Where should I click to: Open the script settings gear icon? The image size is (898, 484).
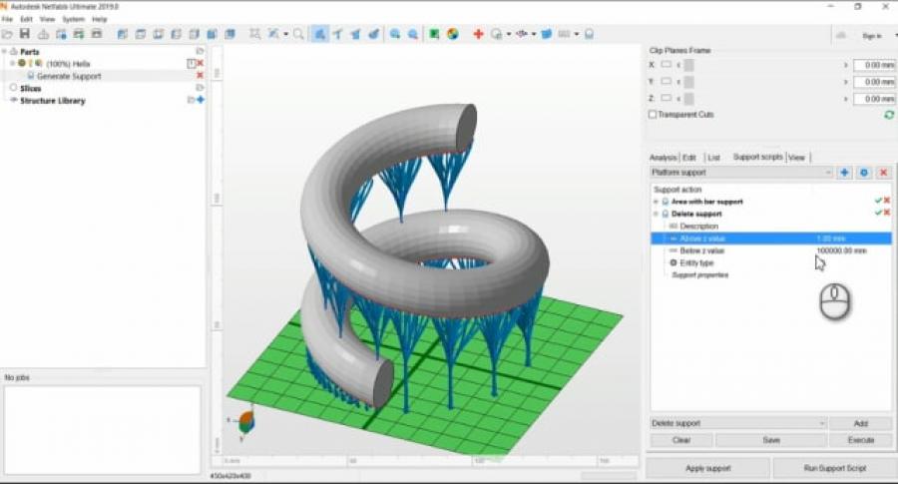coord(864,173)
